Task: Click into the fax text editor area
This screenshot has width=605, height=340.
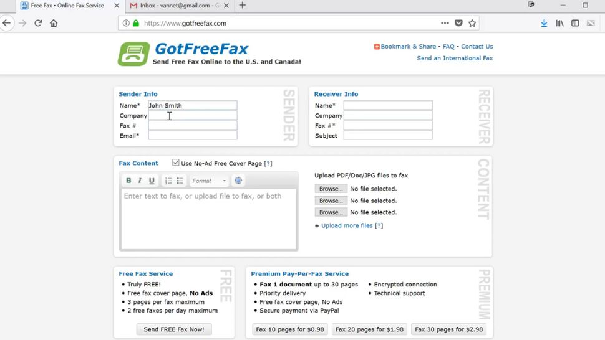Action: (x=209, y=219)
